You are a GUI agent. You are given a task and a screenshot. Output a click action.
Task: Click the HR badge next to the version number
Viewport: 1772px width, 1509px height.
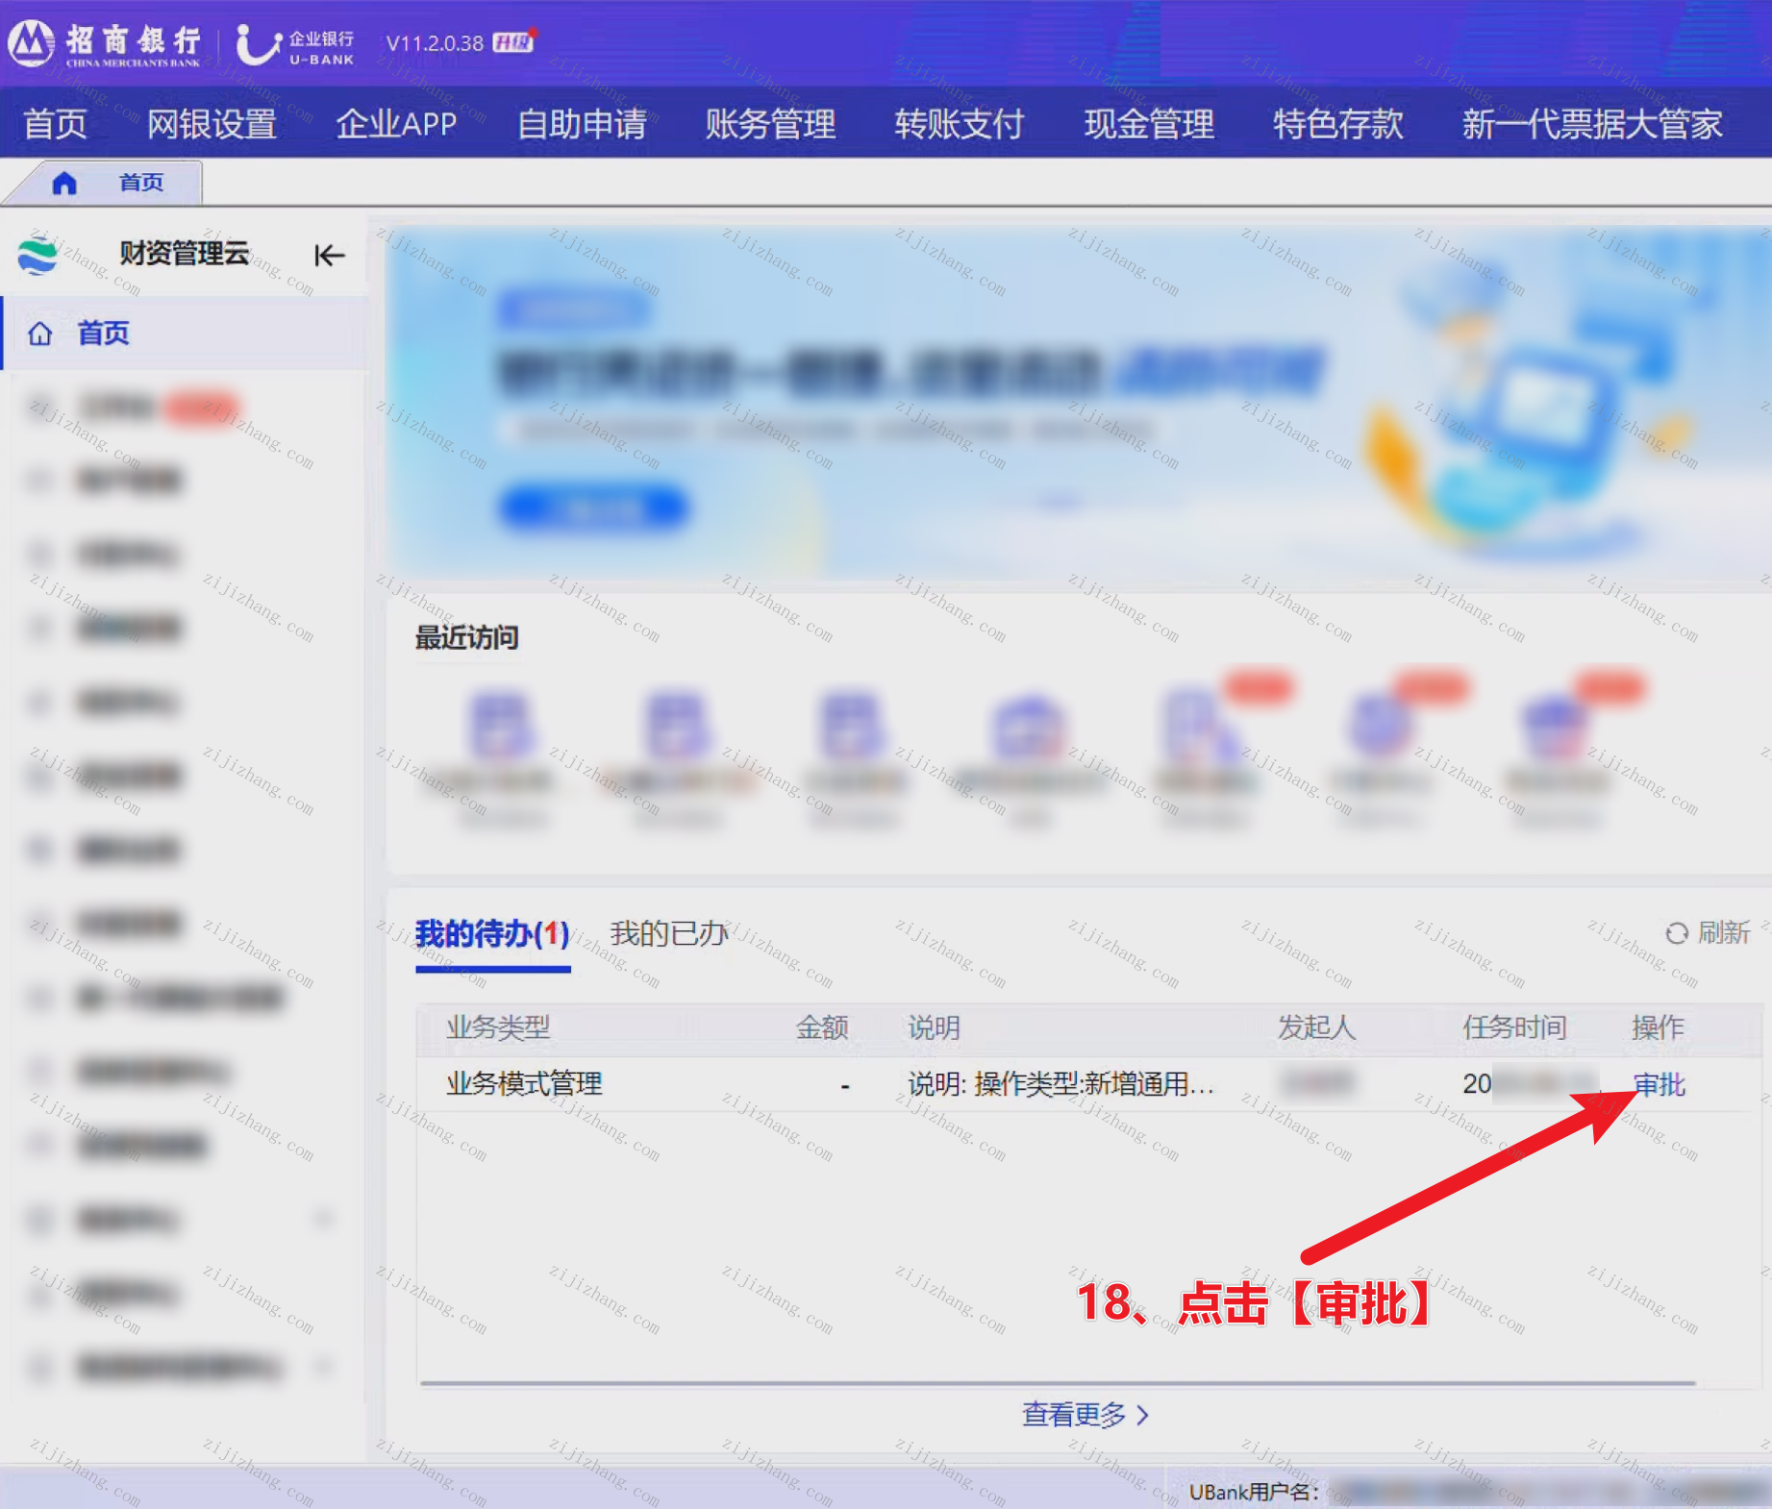(x=513, y=42)
